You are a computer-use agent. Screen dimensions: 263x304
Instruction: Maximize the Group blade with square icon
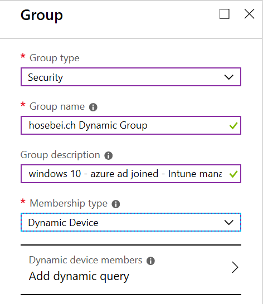(225, 14)
